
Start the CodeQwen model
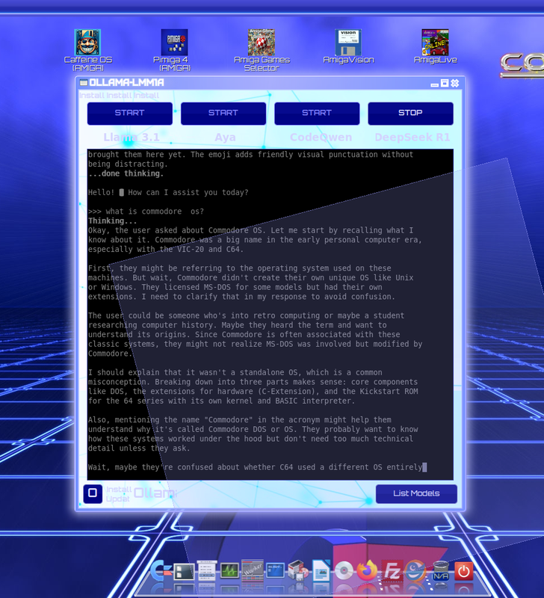pyautogui.click(x=317, y=114)
